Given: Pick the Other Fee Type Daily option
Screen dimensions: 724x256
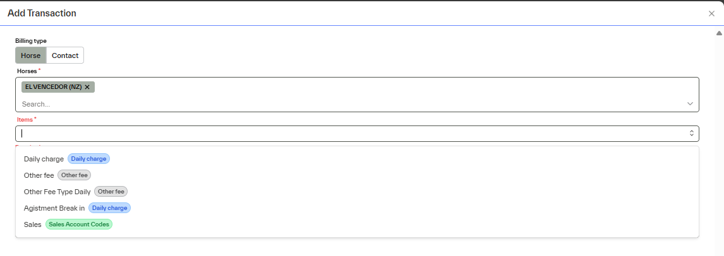Looking at the screenshot, I should [x=57, y=192].
